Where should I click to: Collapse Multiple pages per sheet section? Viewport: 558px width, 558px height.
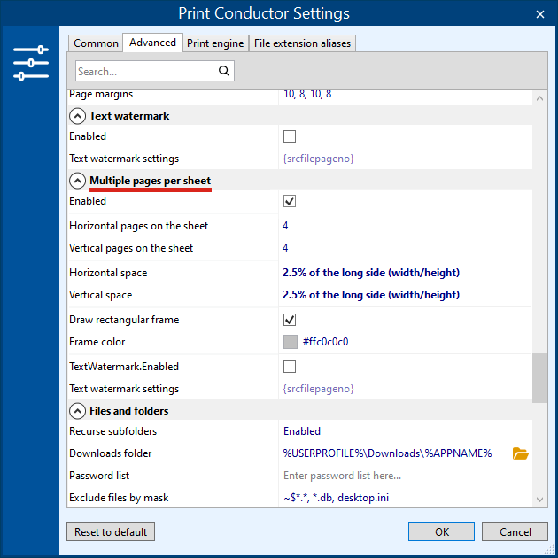[77, 181]
